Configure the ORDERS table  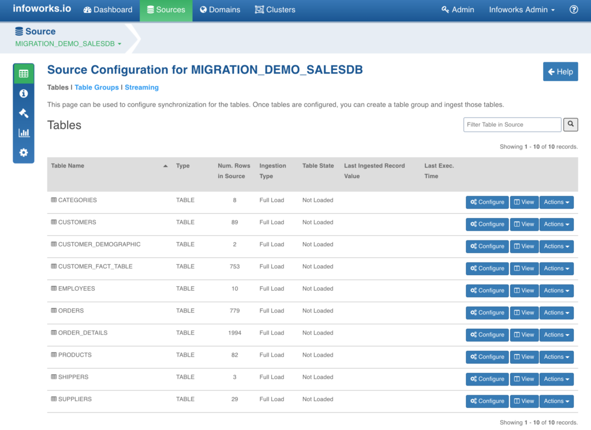(x=487, y=313)
